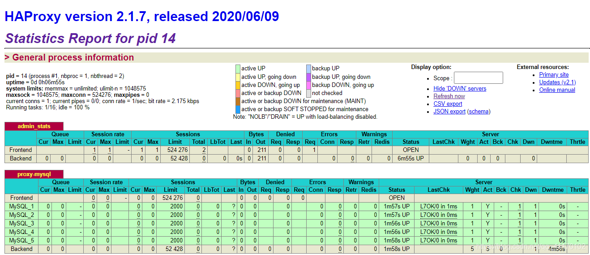
Task: Click the 'active or backup DOWN' red swatch
Action: [x=238, y=93]
